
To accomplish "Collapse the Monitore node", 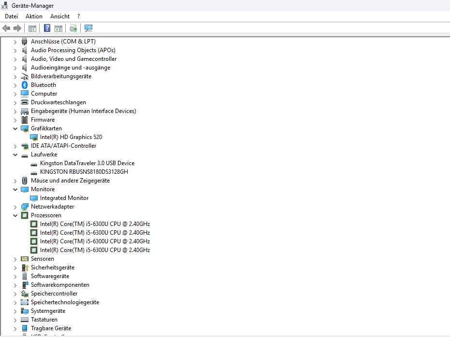I will point(15,189).
